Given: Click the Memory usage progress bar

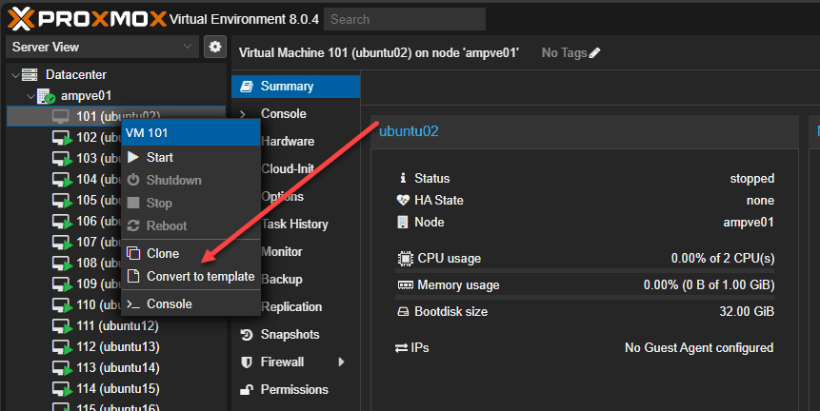Looking at the screenshot, I should click(x=585, y=297).
